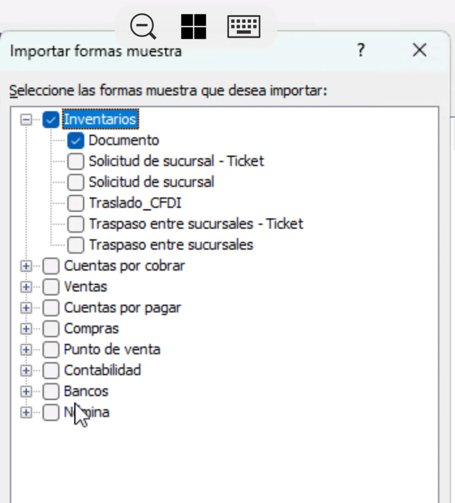The width and height of the screenshot is (455, 503).
Task: Close the Importar formas muestra dialog
Action: (419, 50)
